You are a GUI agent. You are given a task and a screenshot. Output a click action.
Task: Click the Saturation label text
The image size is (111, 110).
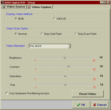point(16,76)
